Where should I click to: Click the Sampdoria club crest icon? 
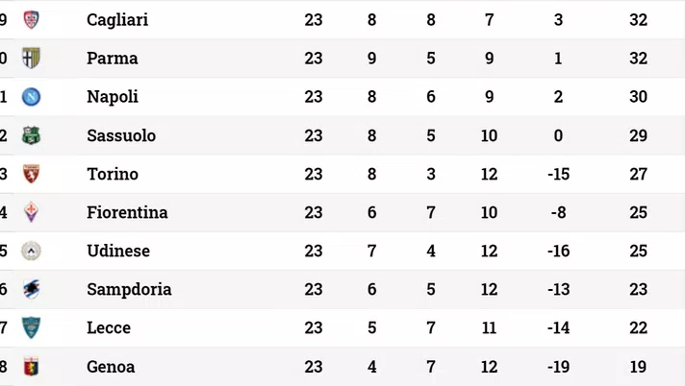coord(31,289)
